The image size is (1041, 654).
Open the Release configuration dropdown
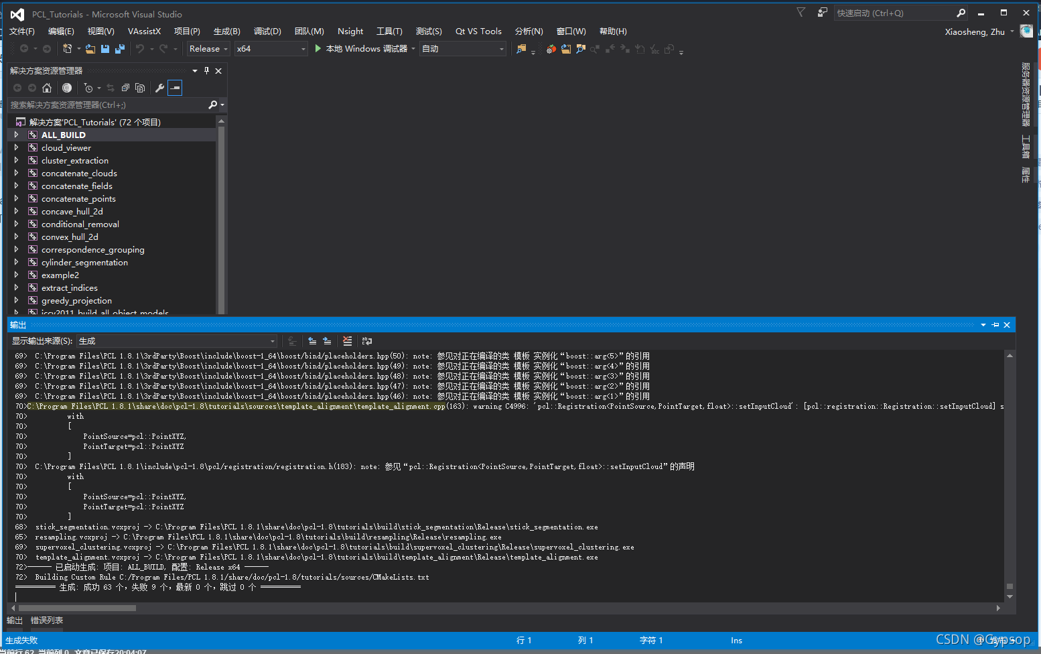(x=208, y=49)
